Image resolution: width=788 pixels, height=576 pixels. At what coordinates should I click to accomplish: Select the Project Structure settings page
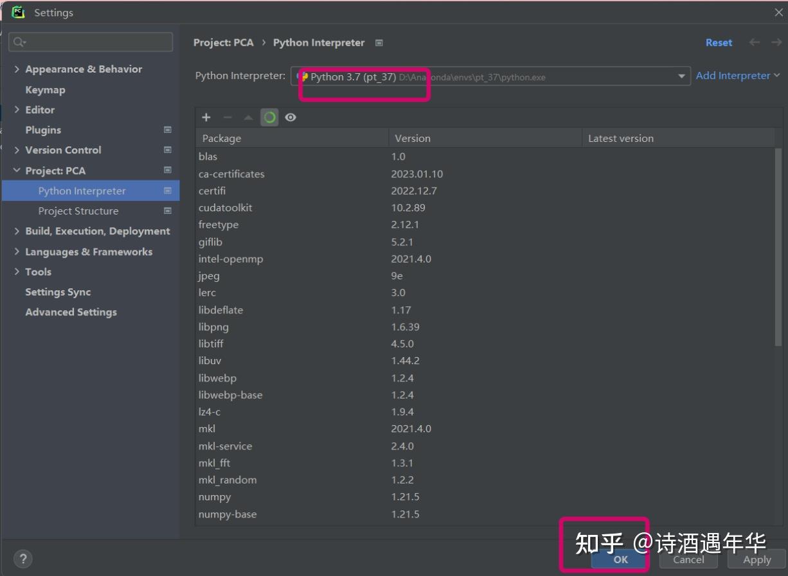point(78,211)
